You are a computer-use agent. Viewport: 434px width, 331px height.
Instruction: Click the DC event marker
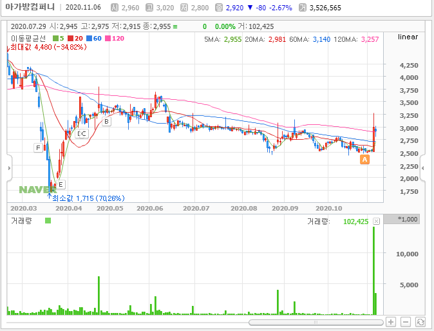pos(82,134)
